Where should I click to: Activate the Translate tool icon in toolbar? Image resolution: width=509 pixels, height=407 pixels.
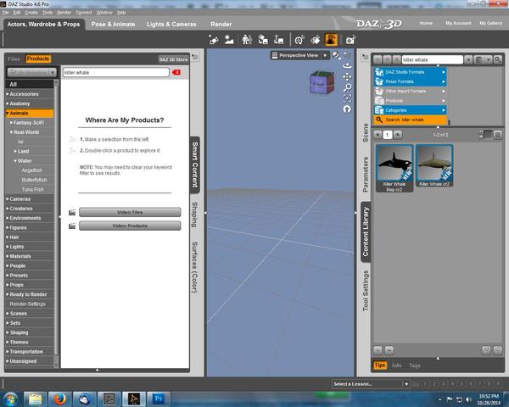pyautogui.click(x=279, y=40)
